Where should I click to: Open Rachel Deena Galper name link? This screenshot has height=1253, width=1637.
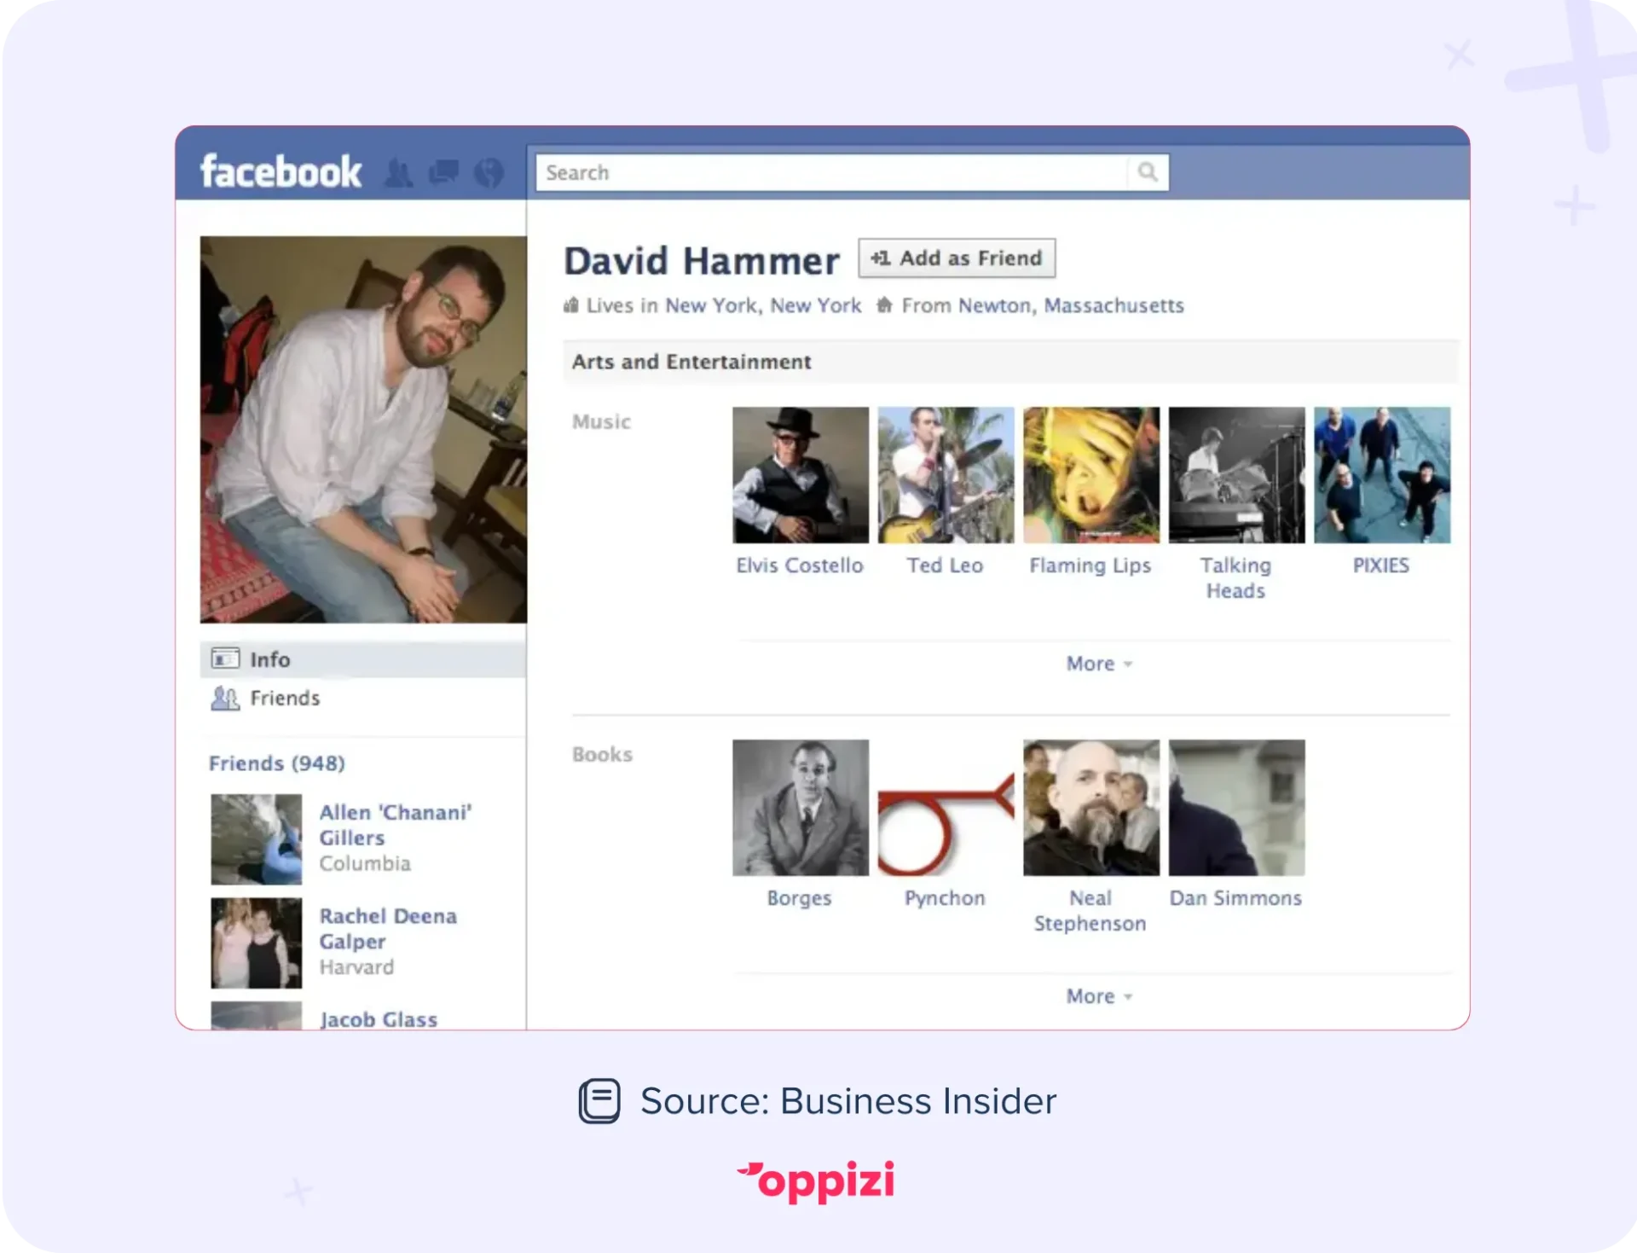(388, 929)
